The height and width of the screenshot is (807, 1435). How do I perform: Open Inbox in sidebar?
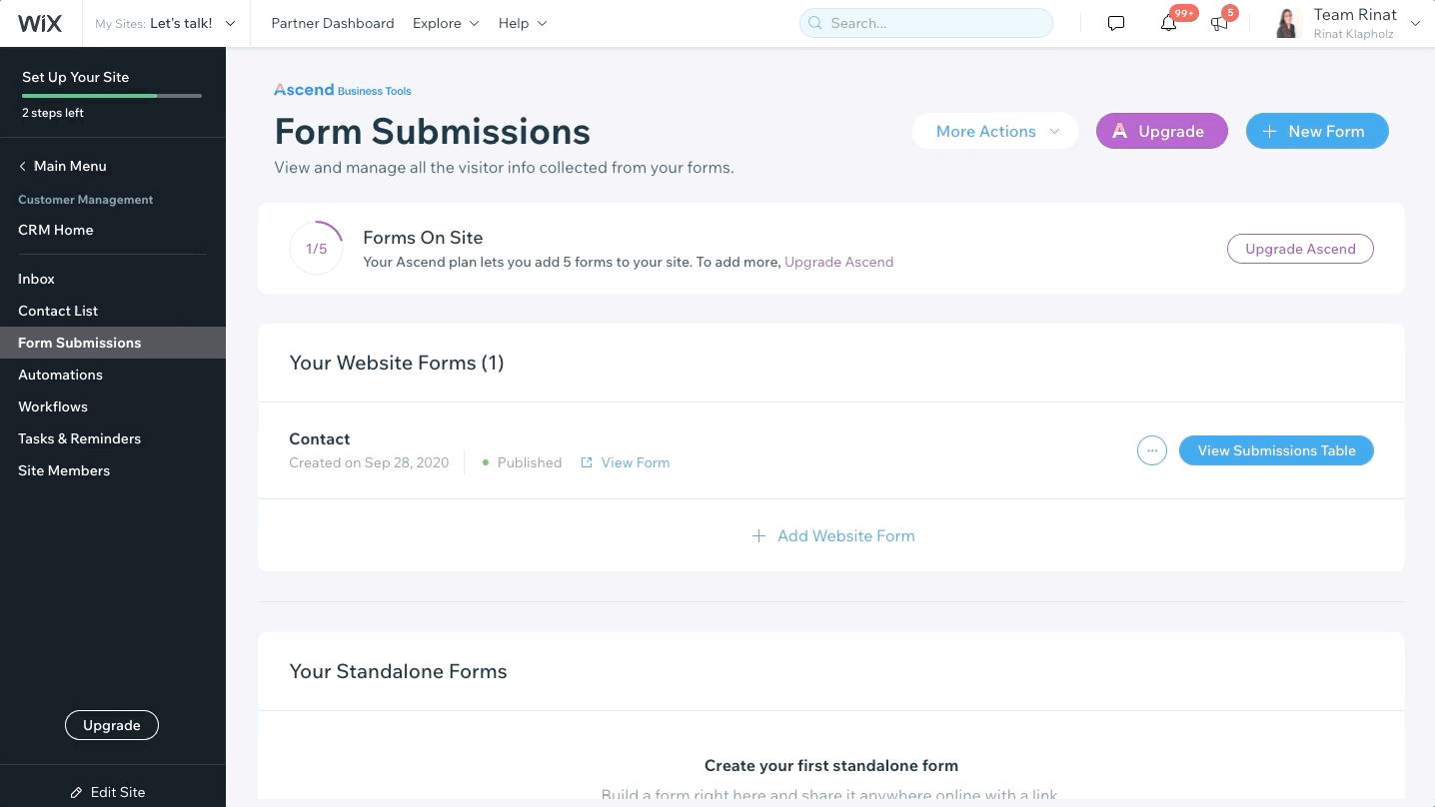(36, 279)
